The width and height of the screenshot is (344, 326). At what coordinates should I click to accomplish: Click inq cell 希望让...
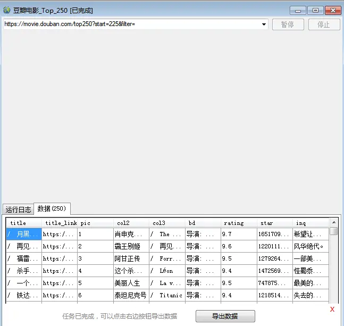pos(311,234)
